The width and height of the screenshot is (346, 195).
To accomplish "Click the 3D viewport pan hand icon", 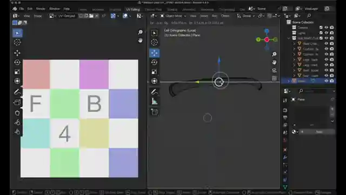I will click(x=274, y=62).
